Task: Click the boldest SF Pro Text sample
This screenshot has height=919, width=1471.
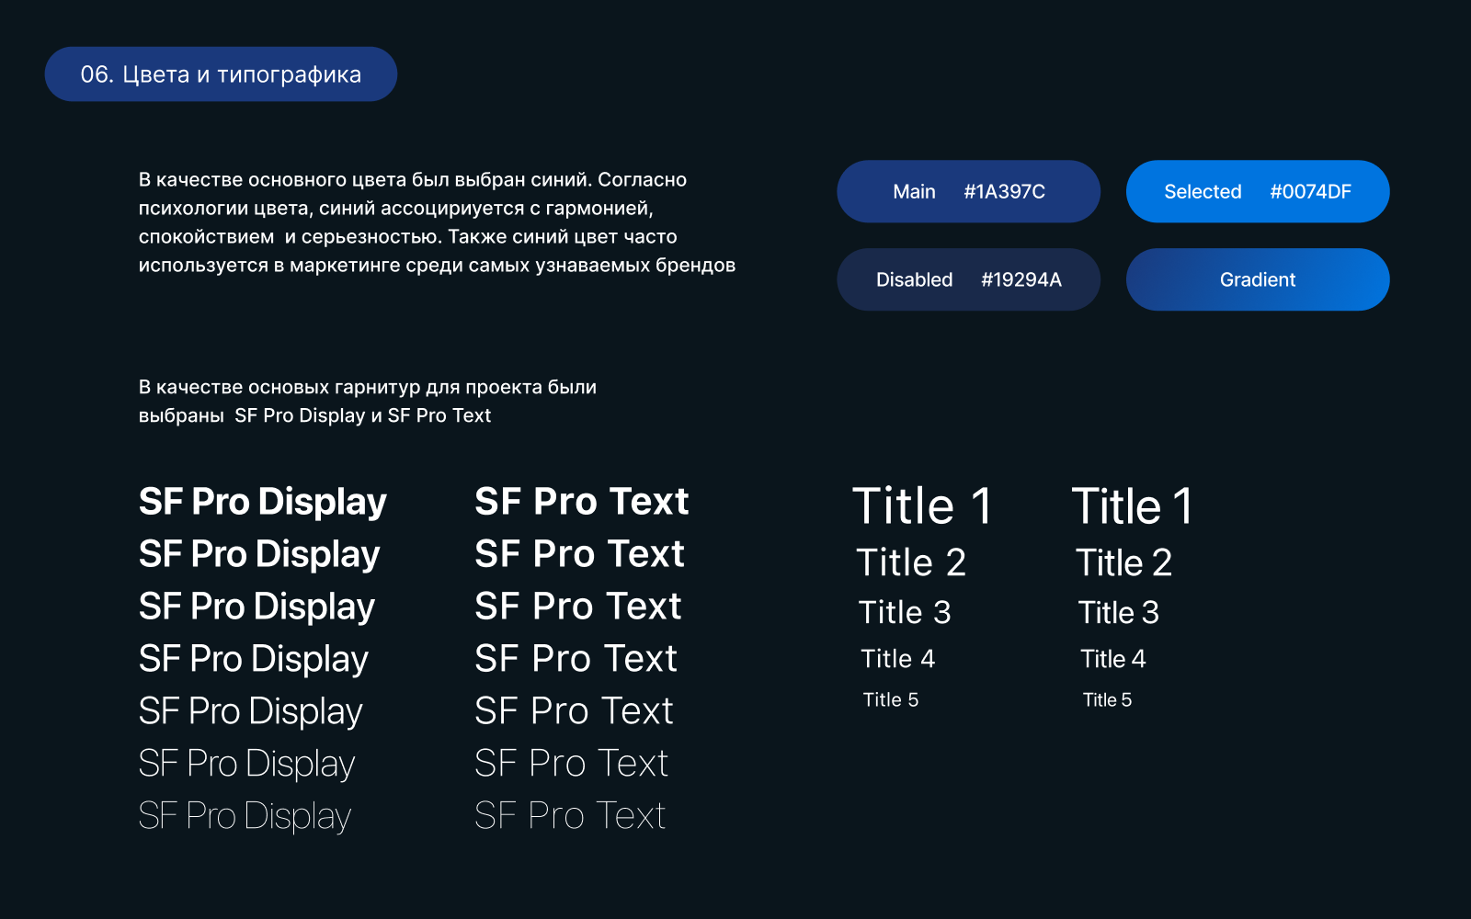Action: point(581,502)
